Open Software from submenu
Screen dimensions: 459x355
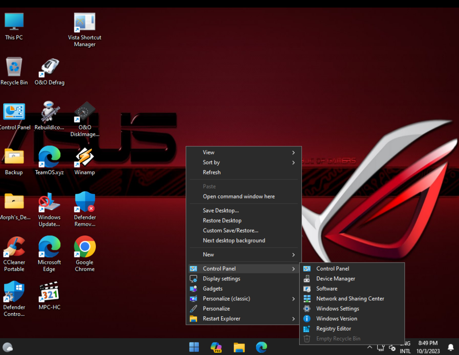click(352, 288)
